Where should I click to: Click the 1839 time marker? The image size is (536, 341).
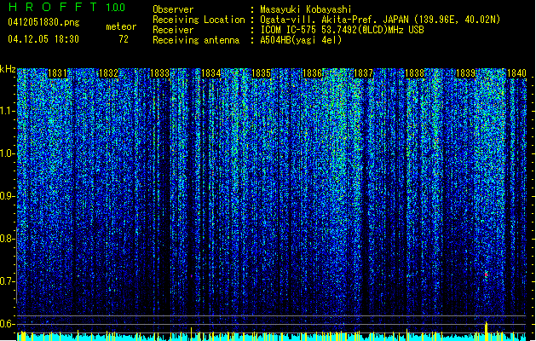tap(466, 73)
